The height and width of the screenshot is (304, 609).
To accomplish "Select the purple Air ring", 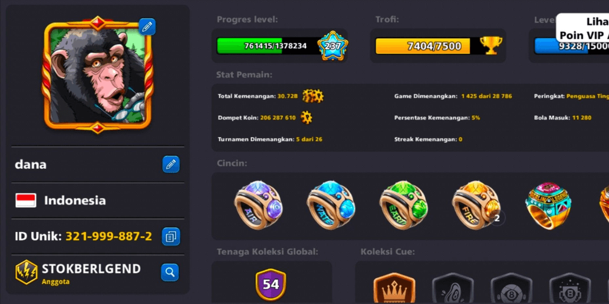I will click(258, 205).
